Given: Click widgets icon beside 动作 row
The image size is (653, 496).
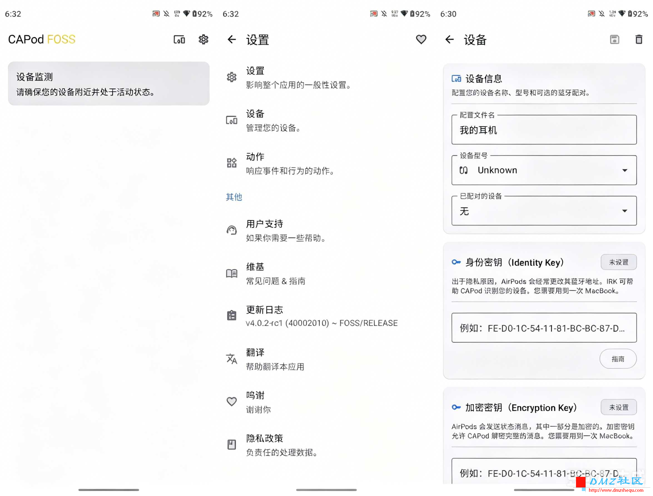Looking at the screenshot, I should click(232, 163).
